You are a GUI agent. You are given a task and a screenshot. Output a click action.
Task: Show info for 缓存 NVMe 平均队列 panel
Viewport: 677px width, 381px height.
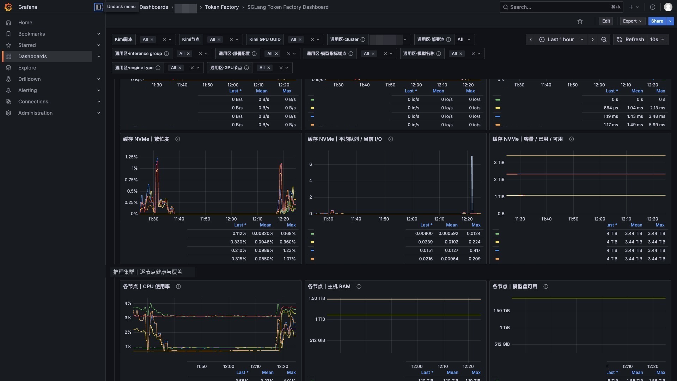pyautogui.click(x=391, y=139)
